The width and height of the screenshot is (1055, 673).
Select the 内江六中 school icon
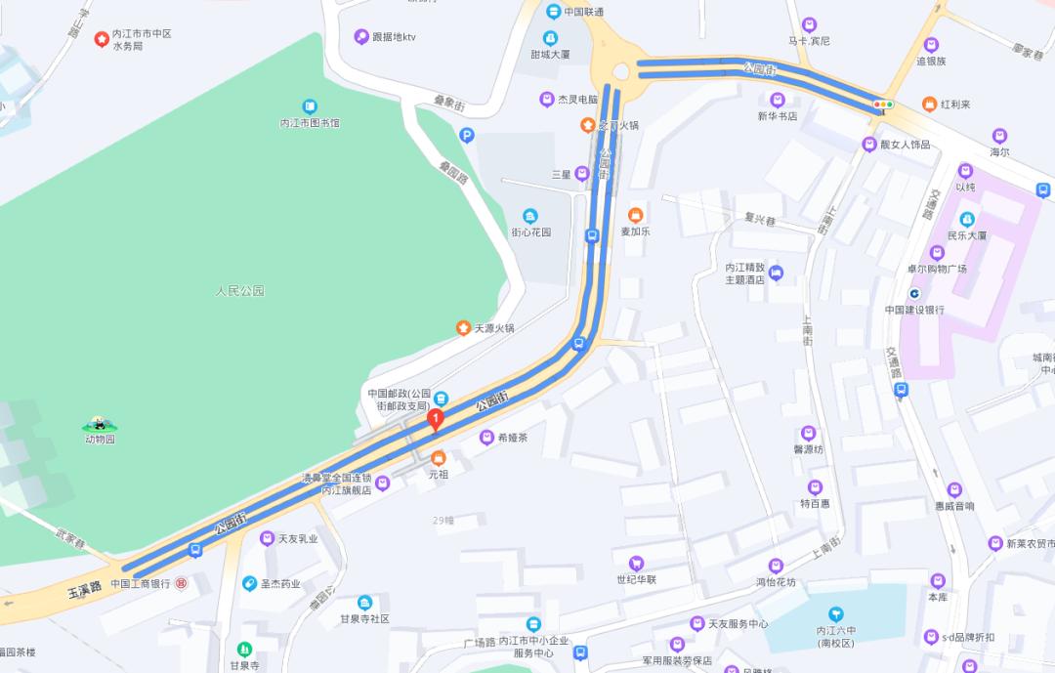click(x=835, y=613)
